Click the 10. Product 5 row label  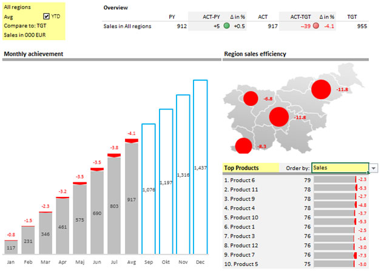click(241, 264)
